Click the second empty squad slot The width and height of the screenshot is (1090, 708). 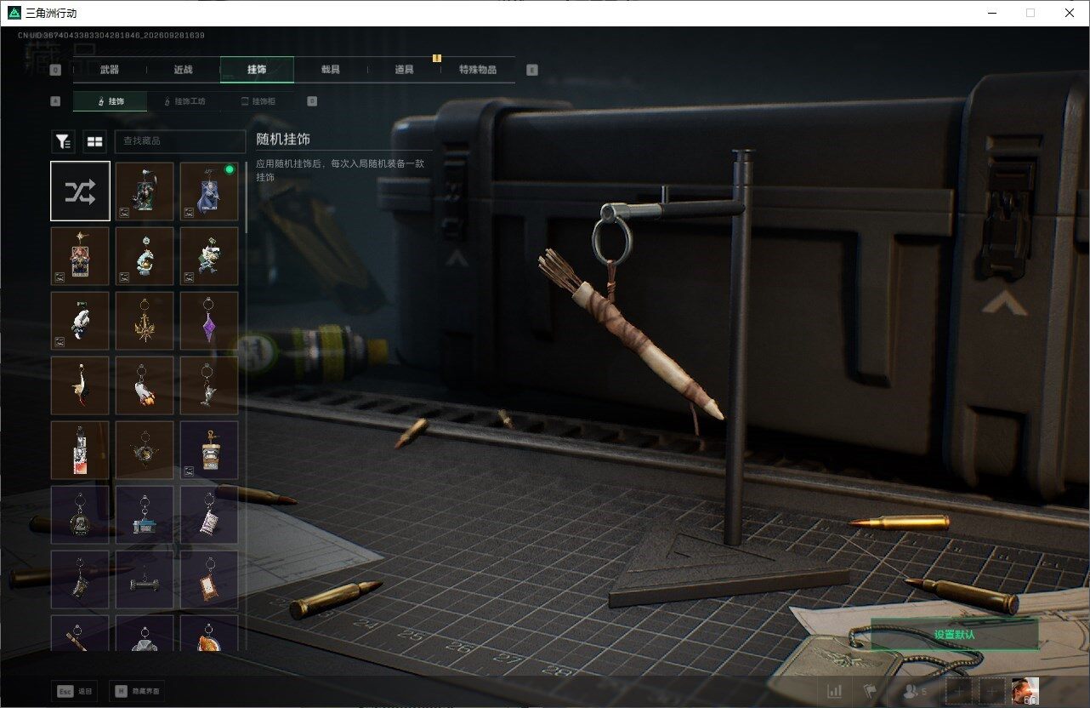click(992, 691)
